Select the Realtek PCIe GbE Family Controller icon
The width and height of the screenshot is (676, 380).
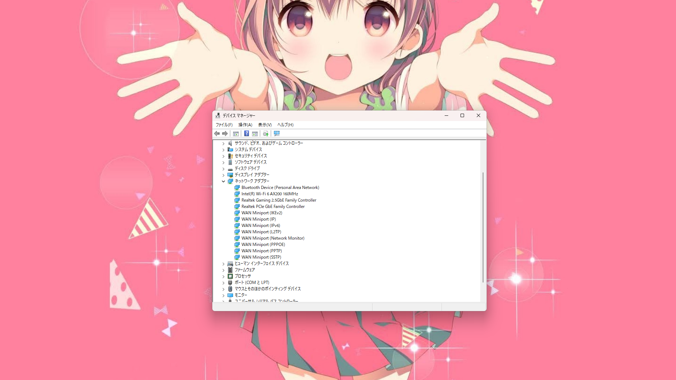[x=237, y=207]
